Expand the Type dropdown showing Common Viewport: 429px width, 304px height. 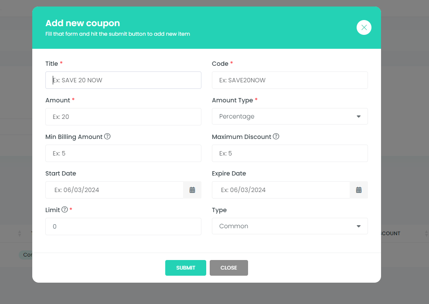tap(290, 226)
